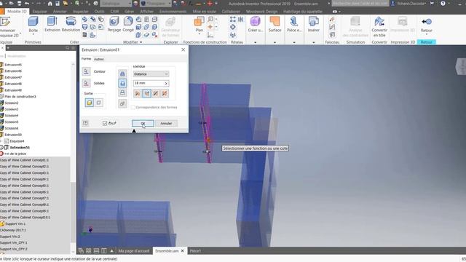Close the Ensemble.iam document tab
This screenshot has height=262, width=466.
click(183, 251)
